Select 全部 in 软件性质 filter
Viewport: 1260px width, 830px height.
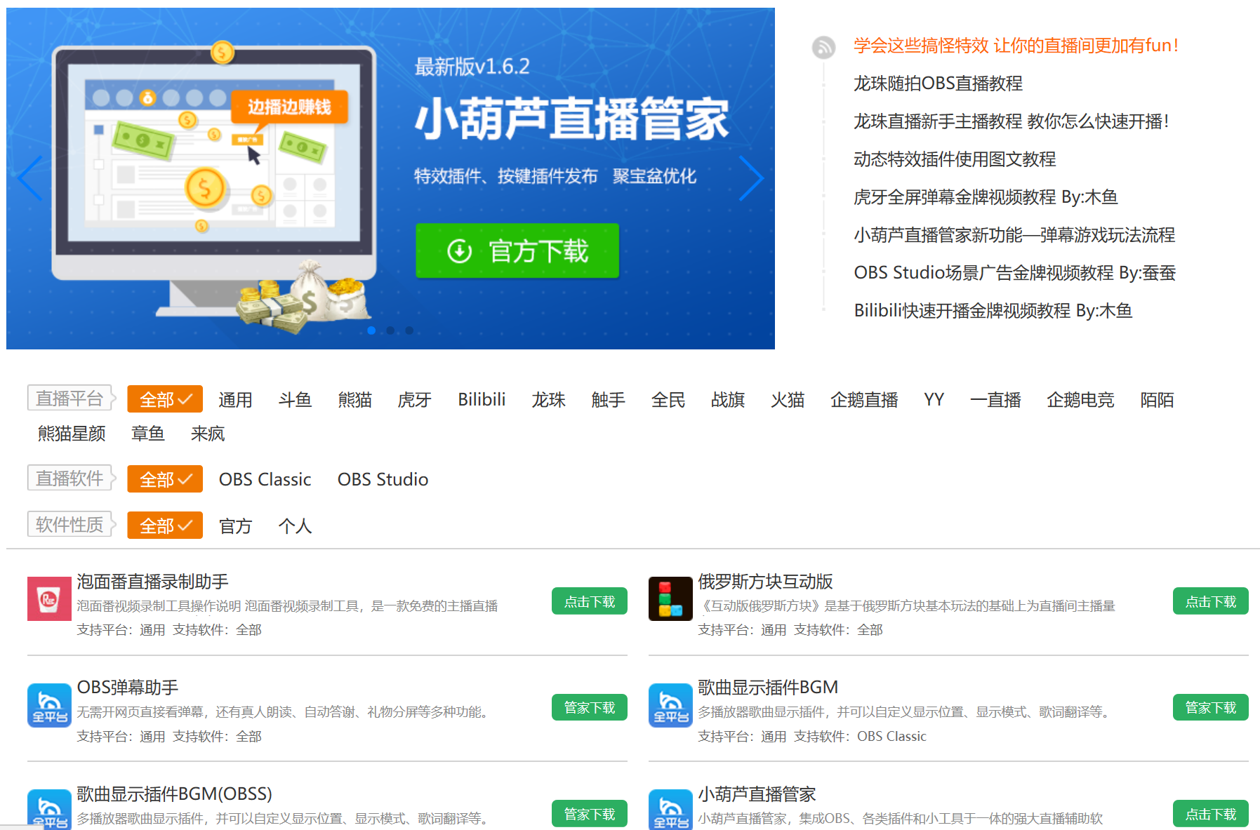click(165, 526)
